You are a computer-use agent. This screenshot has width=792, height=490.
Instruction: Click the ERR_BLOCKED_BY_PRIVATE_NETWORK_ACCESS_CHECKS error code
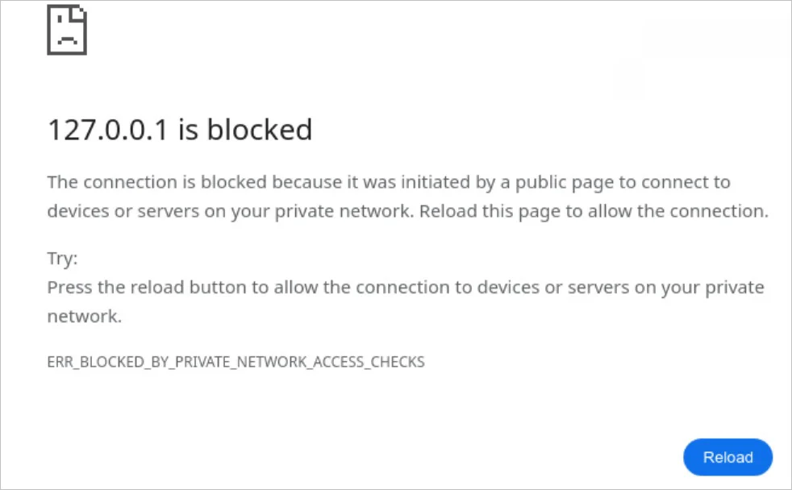(x=235, y=362)
